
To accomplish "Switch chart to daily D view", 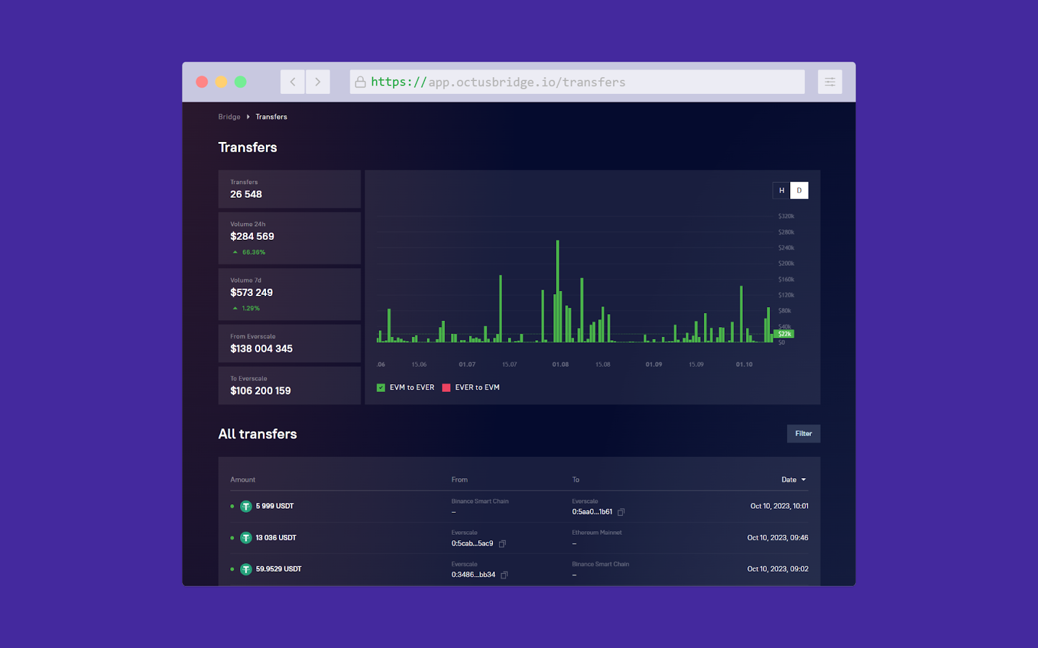I will pos(799,191).
